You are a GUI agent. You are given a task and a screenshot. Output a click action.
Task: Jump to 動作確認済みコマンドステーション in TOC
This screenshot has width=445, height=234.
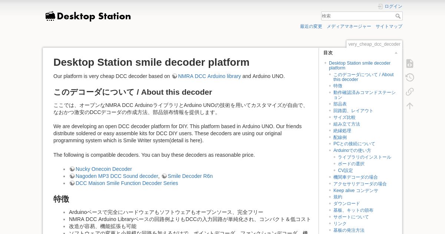point(365,95)
